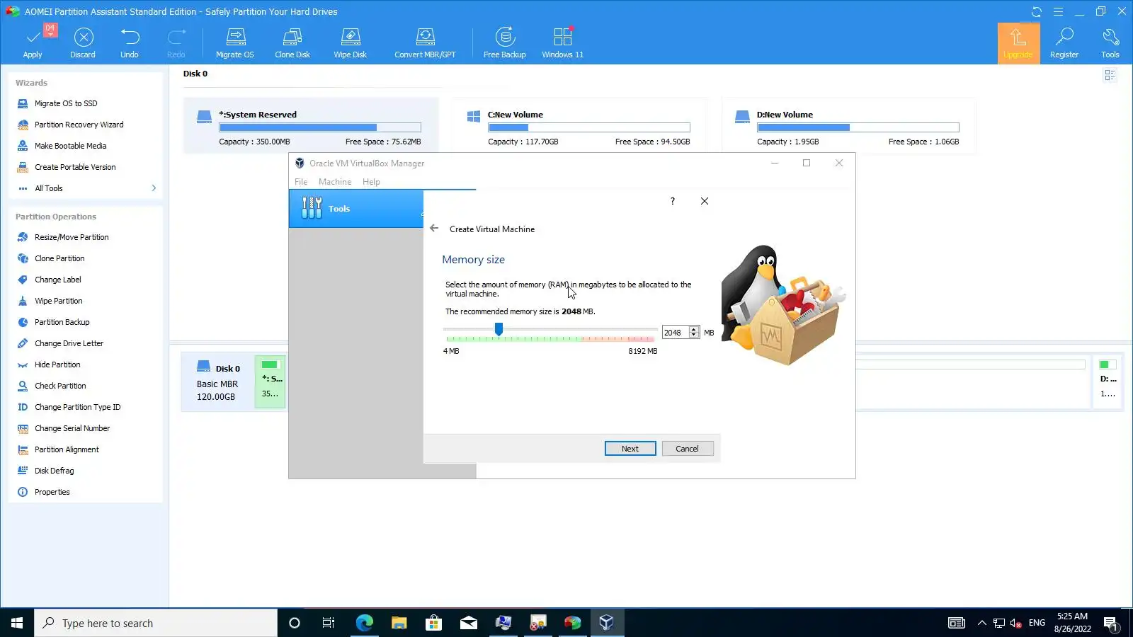This screenshot has width=1133, height=637.
Task: Decrease memory size with down stepper
Action: [x=694, y=335]
